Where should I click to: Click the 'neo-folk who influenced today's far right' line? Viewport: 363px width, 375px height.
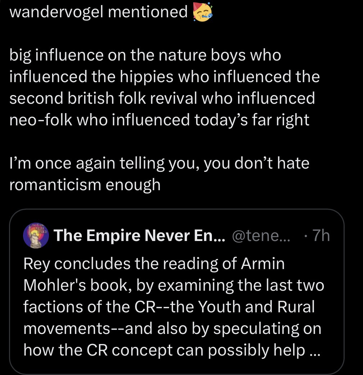(159, 120)
